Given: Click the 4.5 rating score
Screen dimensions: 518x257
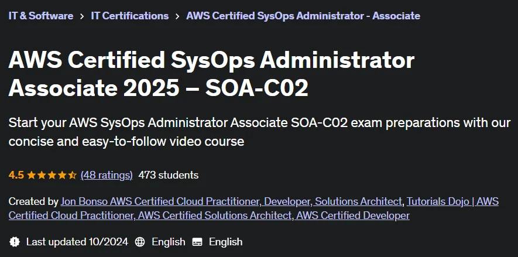Looking at the screenshot, I should 16,175.
